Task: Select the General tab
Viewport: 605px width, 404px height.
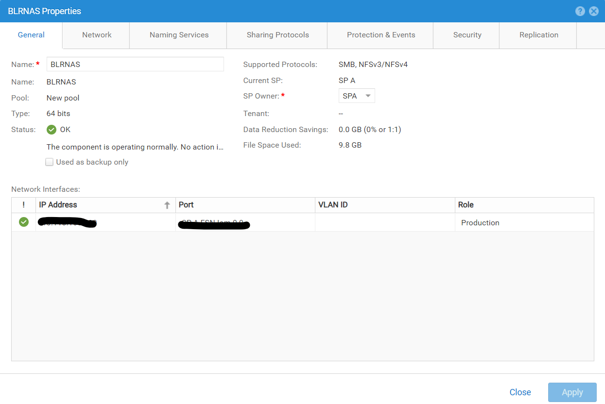Action: tap(31, 35)
